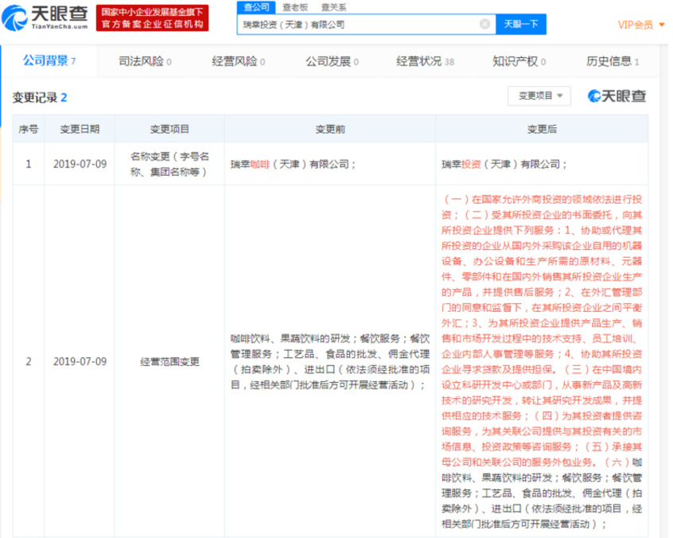Select the 经营风险 tab

(238, 61)
